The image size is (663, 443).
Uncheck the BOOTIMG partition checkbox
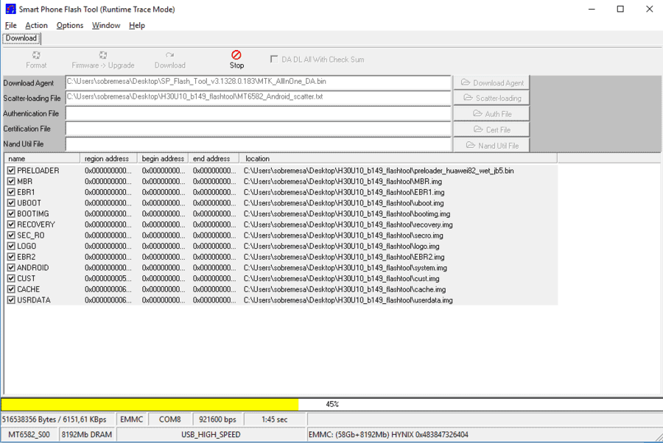[11, 213]
